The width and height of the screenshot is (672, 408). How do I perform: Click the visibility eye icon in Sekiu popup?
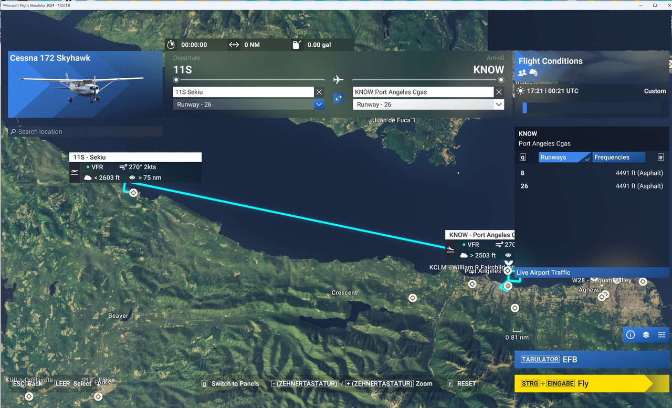pos(132,177)
